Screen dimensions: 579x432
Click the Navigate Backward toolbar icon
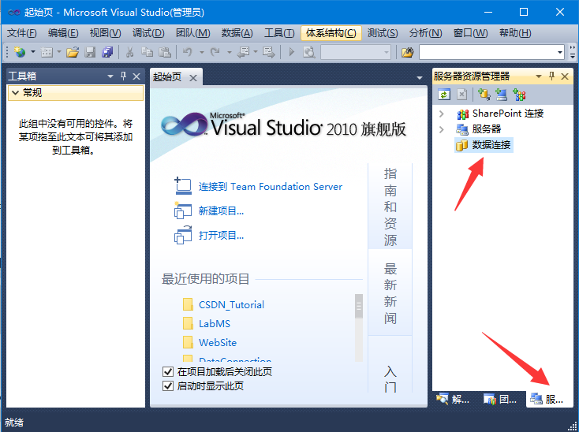243,52
